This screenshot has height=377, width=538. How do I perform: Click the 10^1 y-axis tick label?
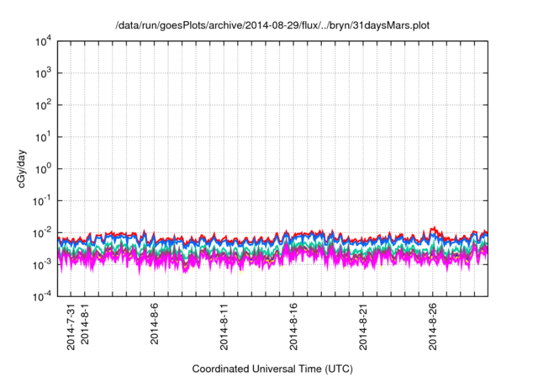coord(42,137)
